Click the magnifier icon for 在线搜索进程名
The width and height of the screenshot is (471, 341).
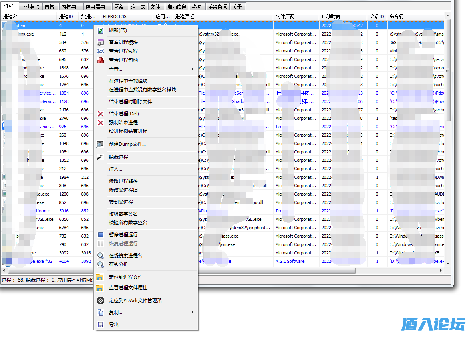pos(101,256)
